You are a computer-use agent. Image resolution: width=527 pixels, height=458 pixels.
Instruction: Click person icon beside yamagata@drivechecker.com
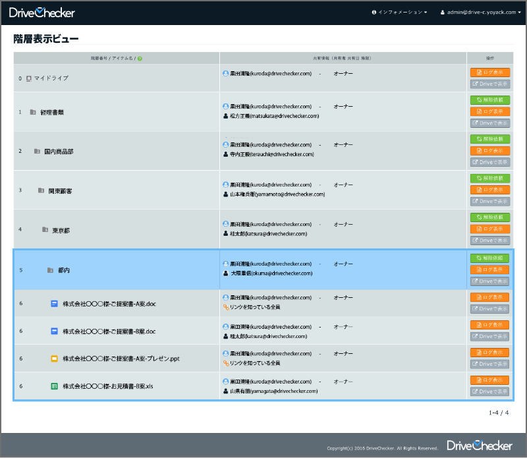(x=226, y=391)
